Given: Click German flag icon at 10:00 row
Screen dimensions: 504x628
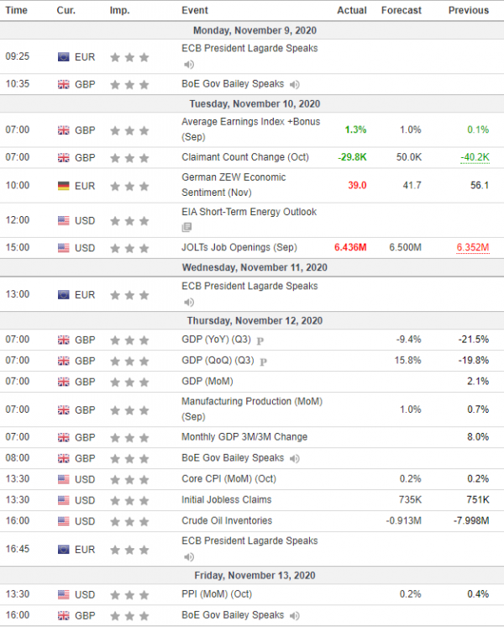Looking at the screenshot, I should click(63, 186).
